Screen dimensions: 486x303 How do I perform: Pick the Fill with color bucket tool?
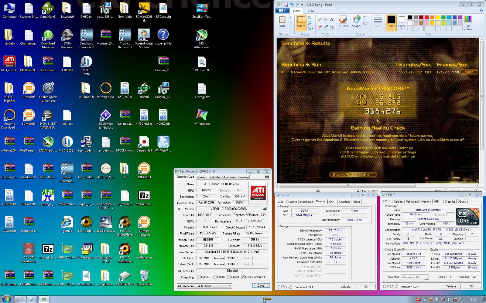(x=326, y=20)
